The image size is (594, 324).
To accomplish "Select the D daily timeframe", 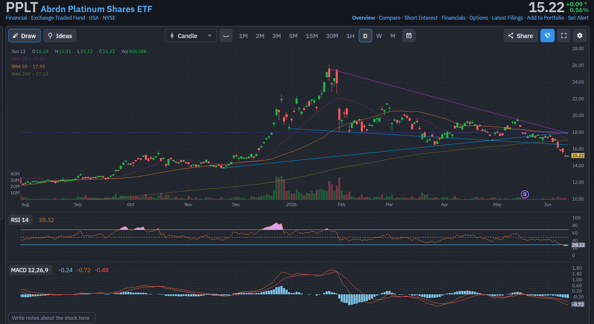I will [x=365, y=36].
